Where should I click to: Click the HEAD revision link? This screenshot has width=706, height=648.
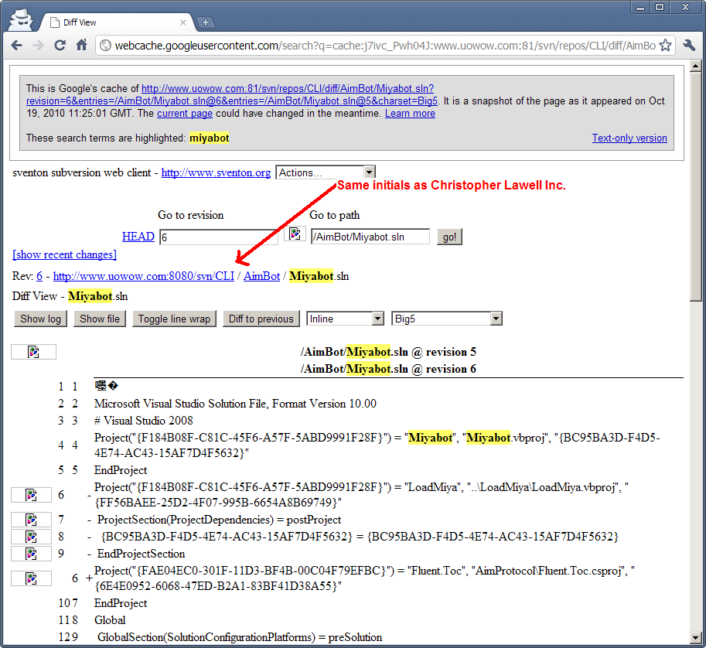coord(138,237)
